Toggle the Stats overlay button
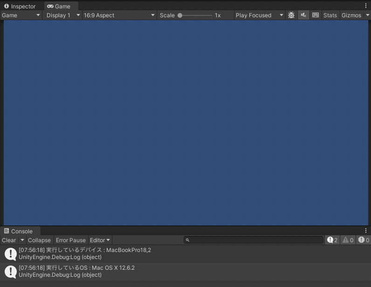This screenshot has height=287, width=371. click(x=330, y=15)
